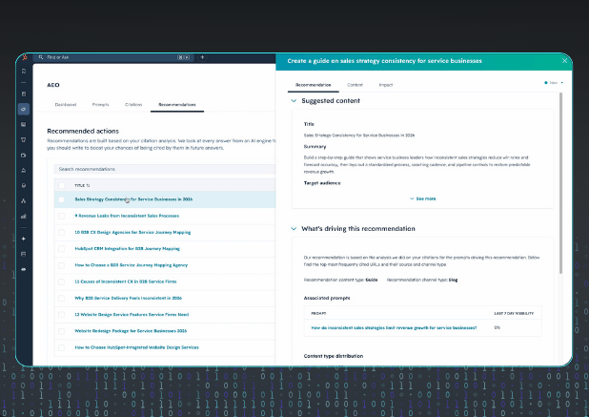The image size is (589, 417).
Task: Click the plus button beside the search bar
Action: click(x=202, y=57)
